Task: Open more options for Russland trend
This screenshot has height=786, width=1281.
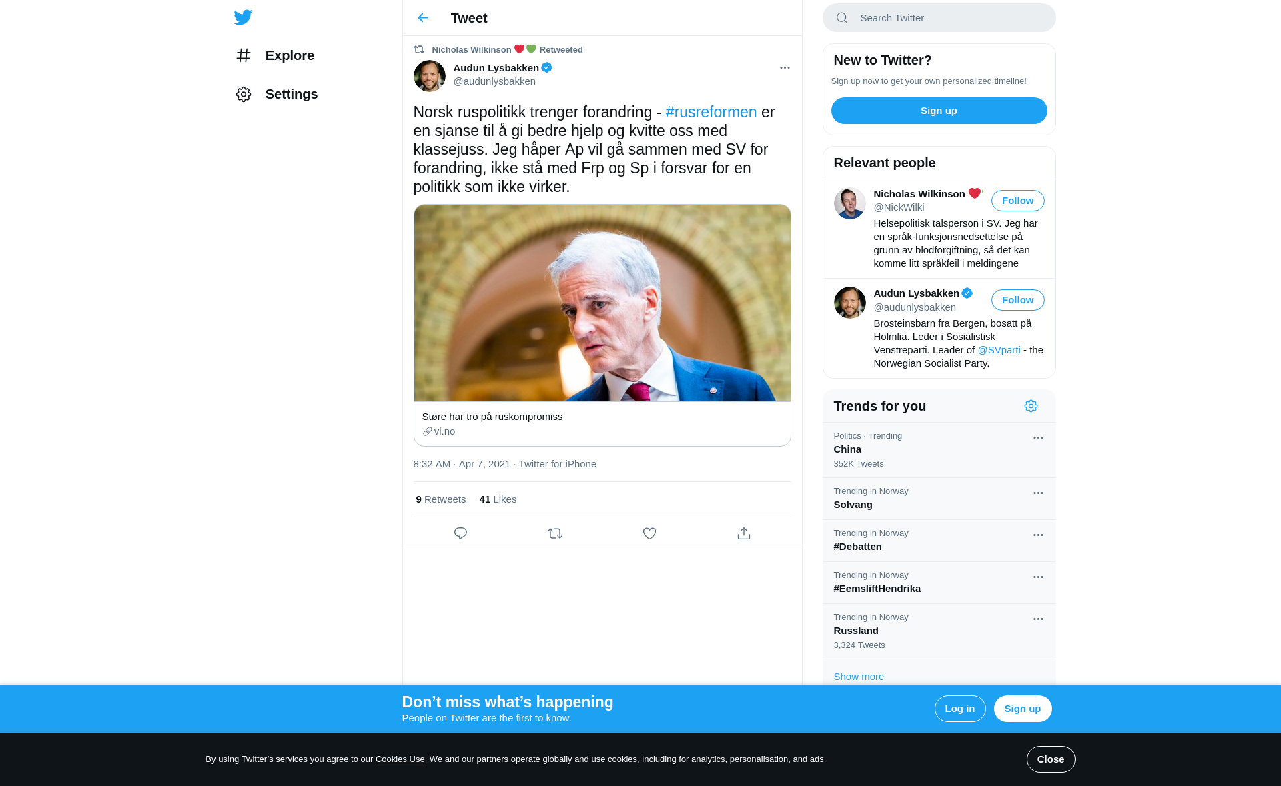Action: (x=1038, y=619)
